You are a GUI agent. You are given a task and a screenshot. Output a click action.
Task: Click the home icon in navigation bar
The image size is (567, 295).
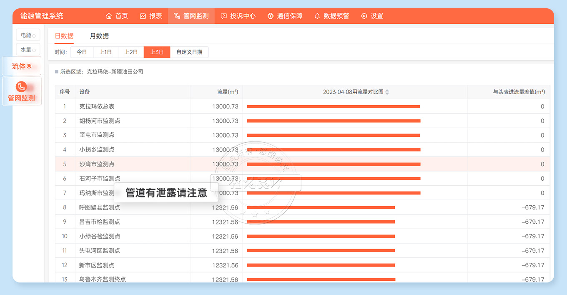click(x=109, y=16)
